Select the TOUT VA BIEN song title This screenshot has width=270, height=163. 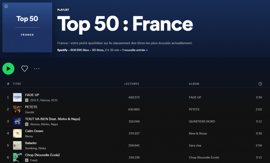tap(53, 119)
